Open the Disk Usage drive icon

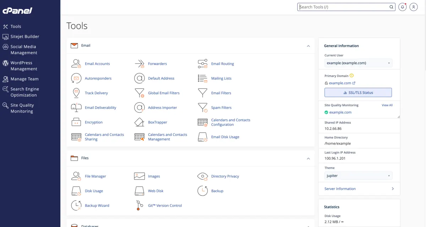tap(76, 191)
